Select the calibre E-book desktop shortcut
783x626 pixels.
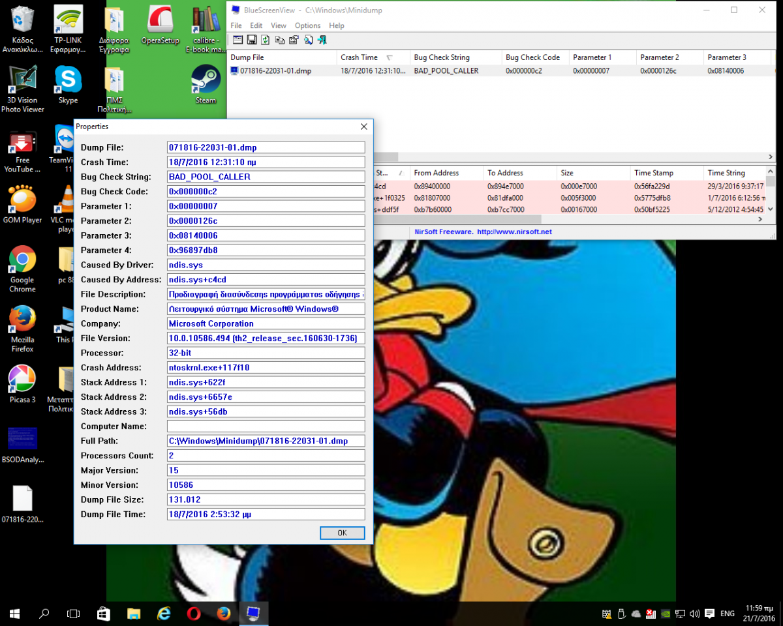[206, 29]
